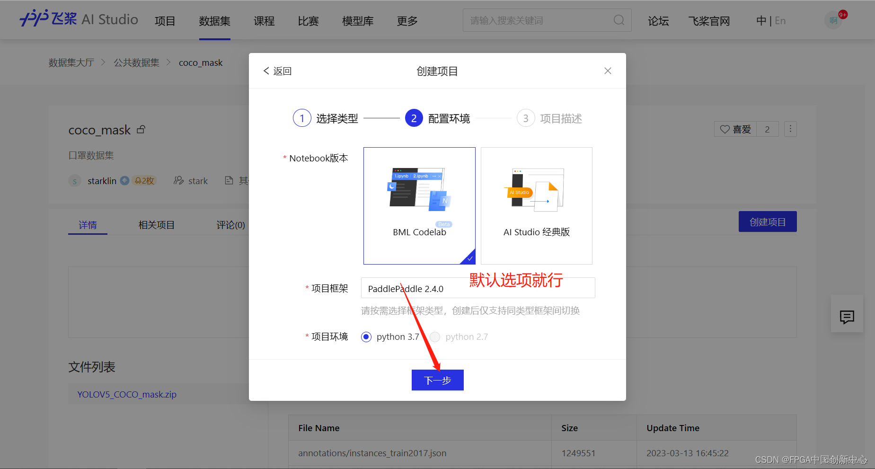Open the 更多 menu

(407, 21)
